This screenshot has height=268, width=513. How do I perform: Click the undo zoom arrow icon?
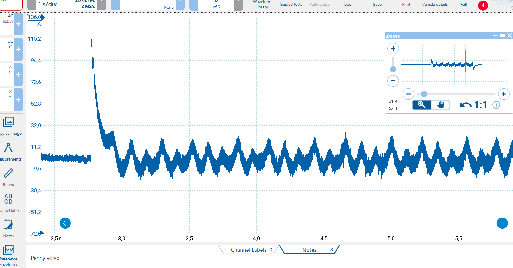pyautogui.click(x=466, y=105)
